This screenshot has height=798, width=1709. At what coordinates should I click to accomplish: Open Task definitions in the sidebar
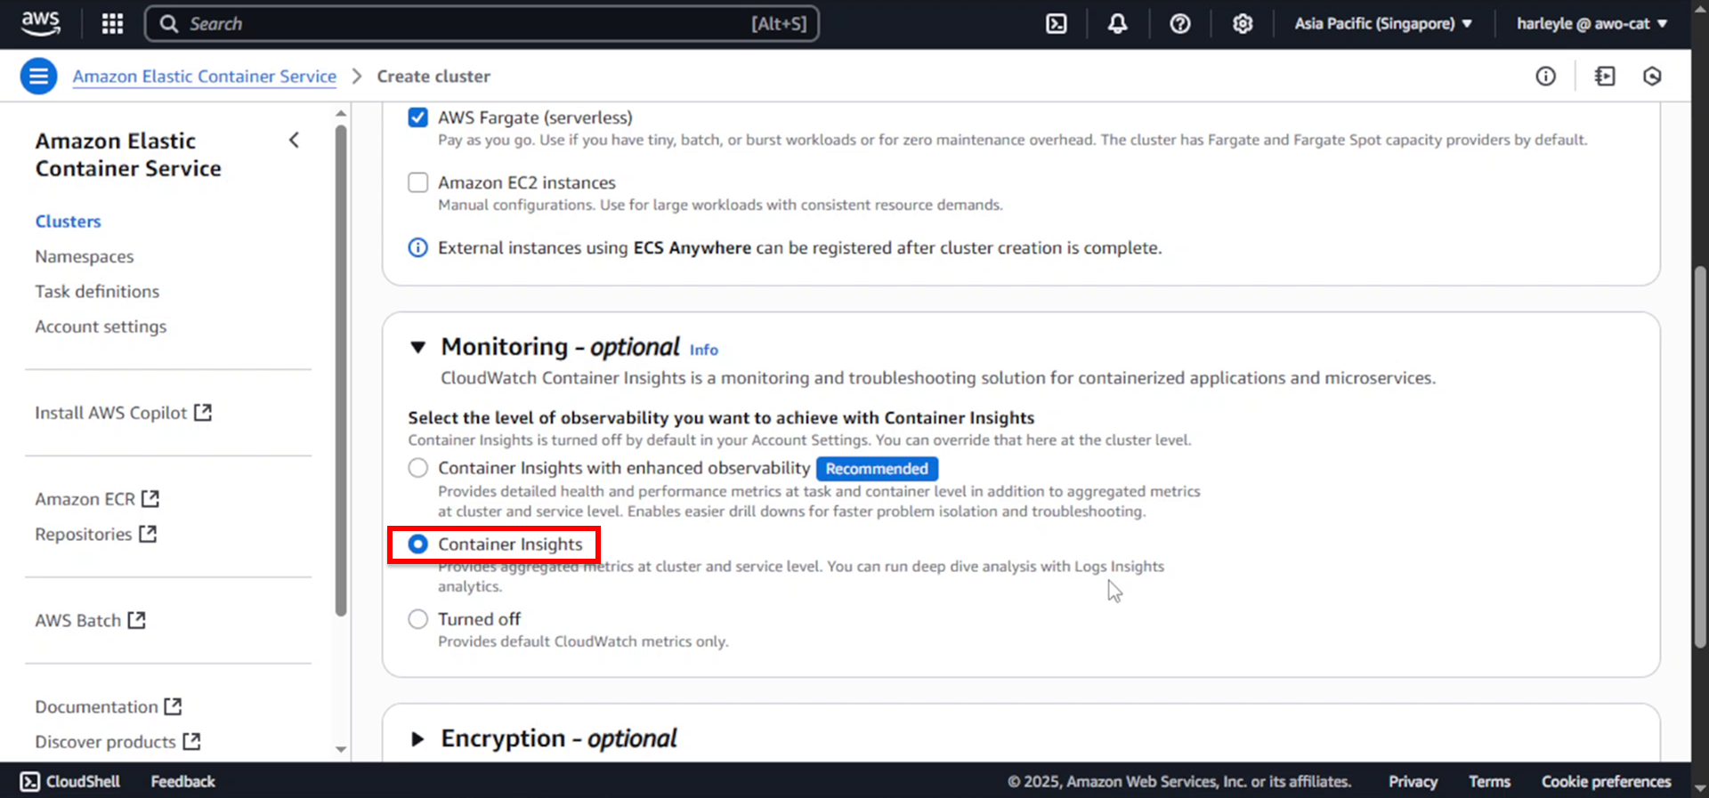pos(97,291)
